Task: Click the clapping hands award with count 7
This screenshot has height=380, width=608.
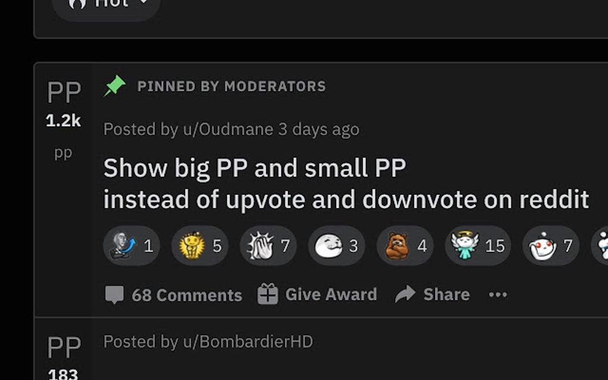Action: click(x=268, y=245)
